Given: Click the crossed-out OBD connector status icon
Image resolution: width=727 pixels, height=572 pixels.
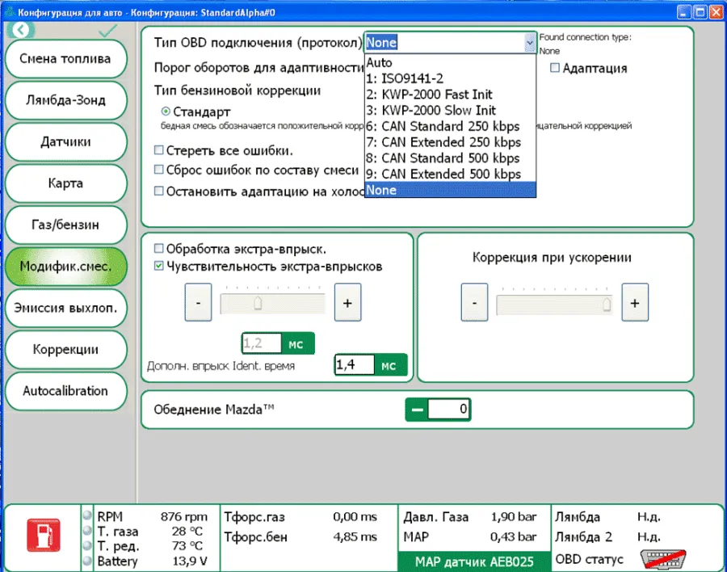Looking at the screenshot, I should tap(663, 559).
